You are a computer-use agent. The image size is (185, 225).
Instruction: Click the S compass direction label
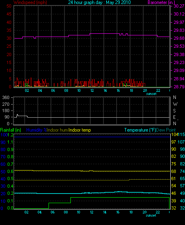pos(174,111)
